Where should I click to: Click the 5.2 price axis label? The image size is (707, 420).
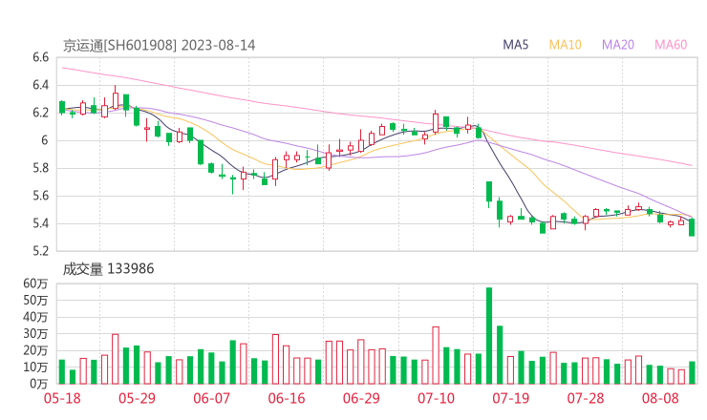pos(40,251)
